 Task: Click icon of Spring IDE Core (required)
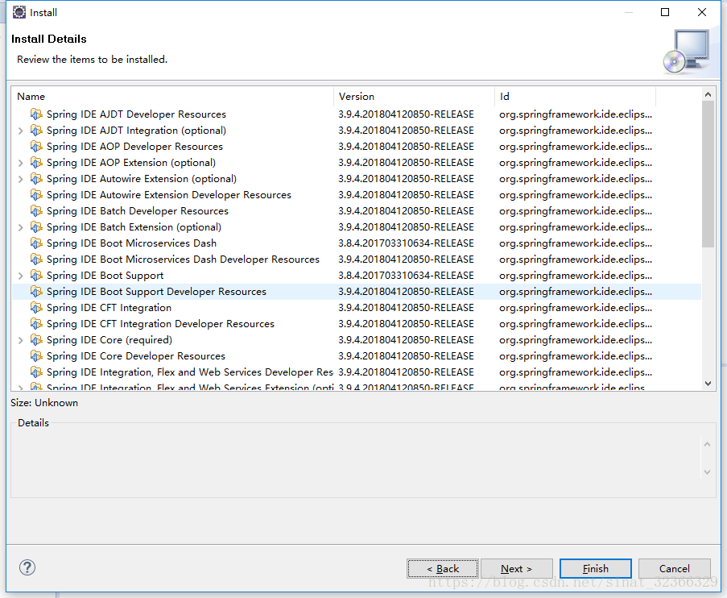point(36,340)
